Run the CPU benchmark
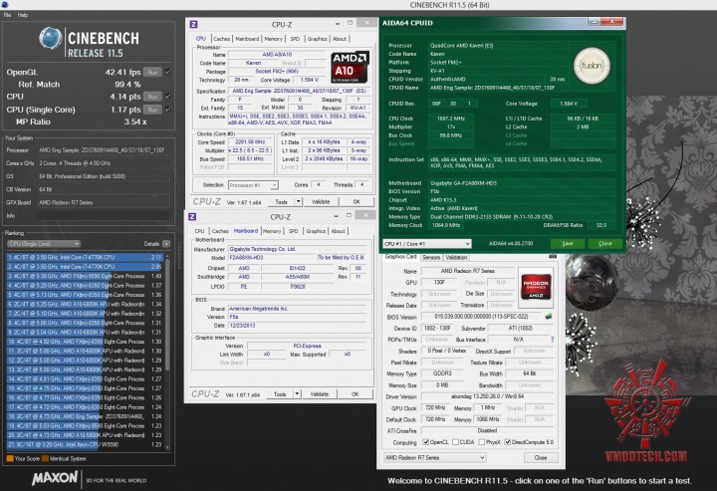The width and height of the screenshot is (717, 491). tap(152, 97)
